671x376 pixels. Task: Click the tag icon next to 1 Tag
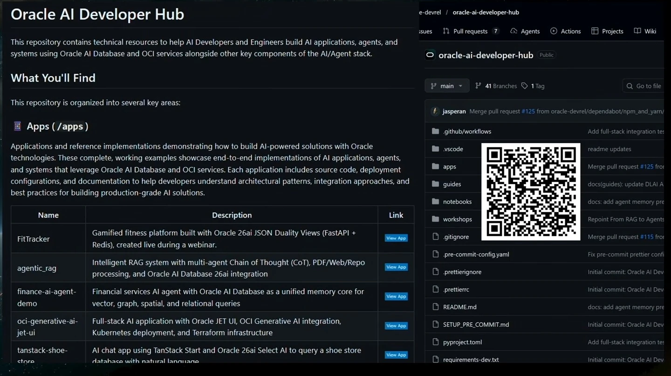(x=525, y=86)
